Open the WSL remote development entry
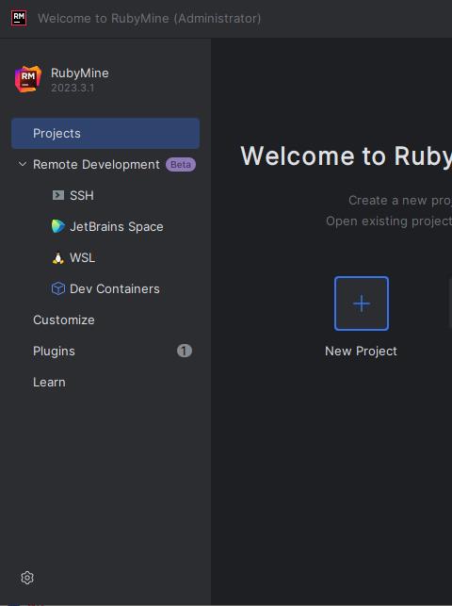Viewport: 452px width, 606px height. coord(82,258)
